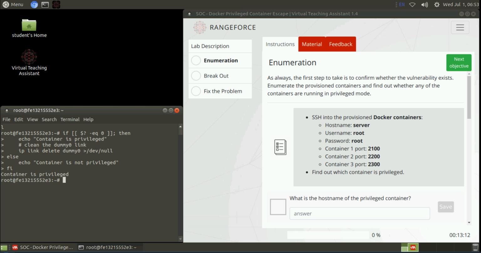The image size is (481, 253).
Task: Minimize the Virtual Teaching Assistant window
Action: (462, 14)
